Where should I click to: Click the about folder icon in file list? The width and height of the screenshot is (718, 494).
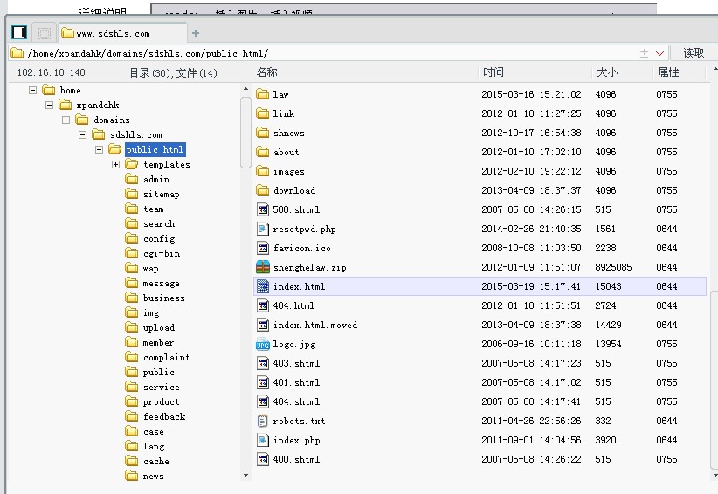[x=262, y=152]
